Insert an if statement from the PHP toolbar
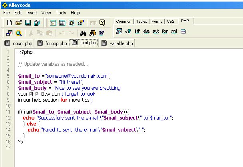Image resolution: width=243 pixels, height=167 pixels. [137, 31]
